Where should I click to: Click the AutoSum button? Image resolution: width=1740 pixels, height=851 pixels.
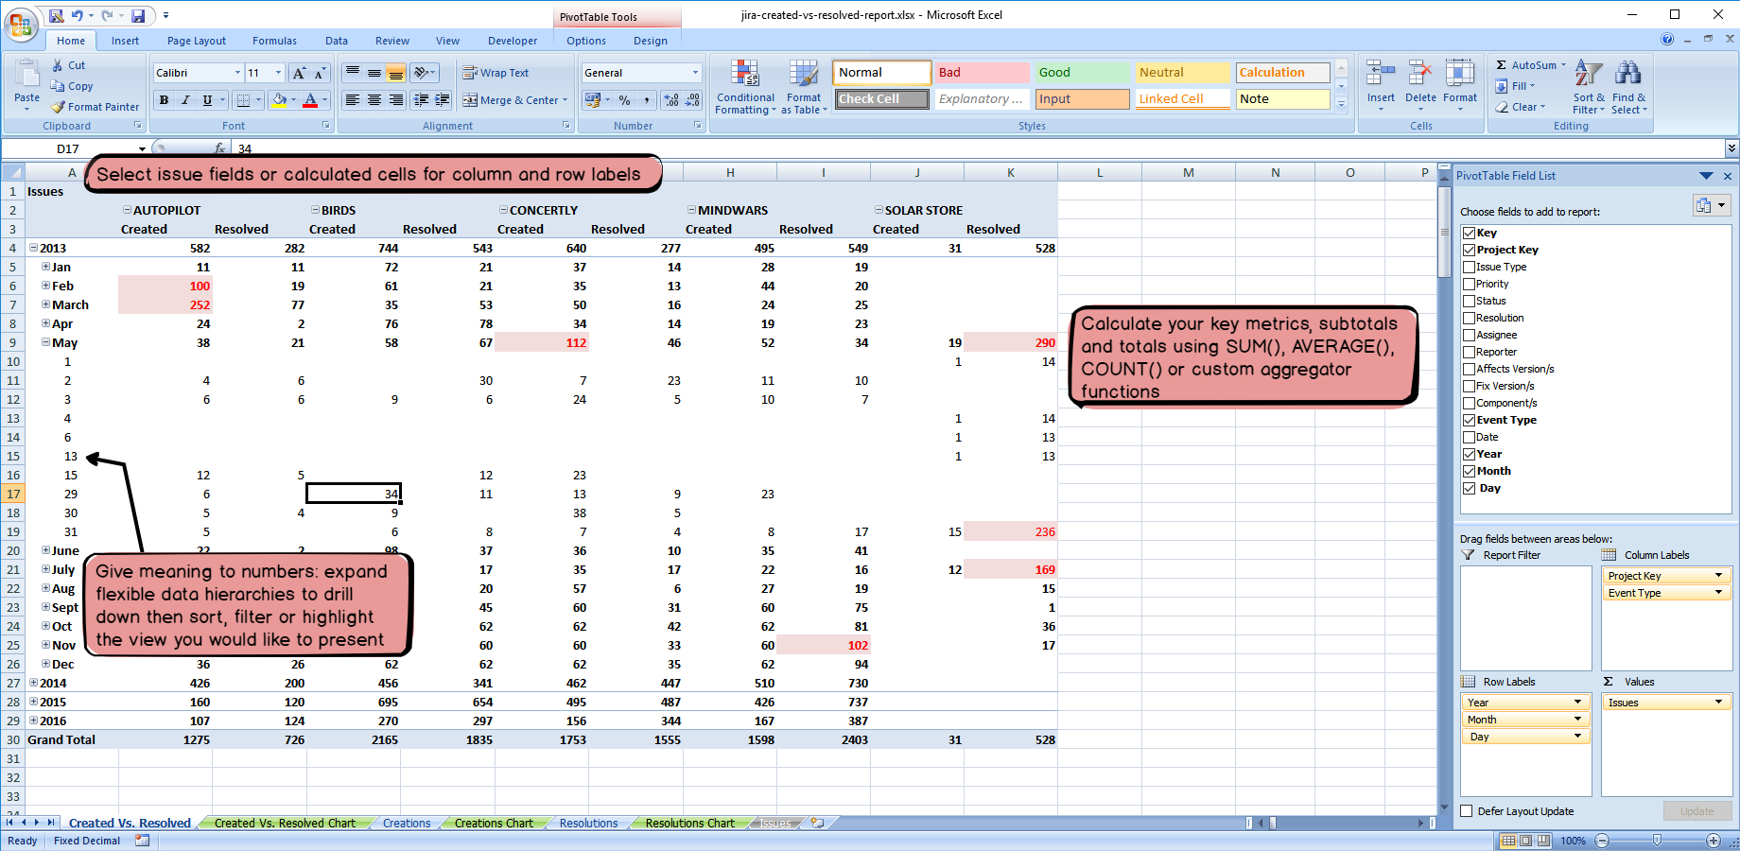click(1531, 65)
